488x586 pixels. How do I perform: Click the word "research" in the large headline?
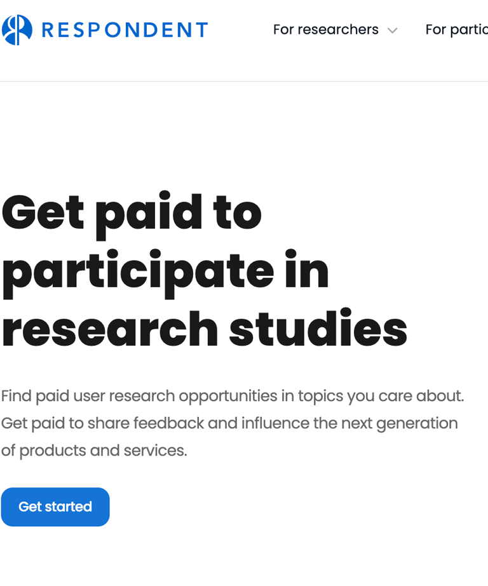pos(109,328)
